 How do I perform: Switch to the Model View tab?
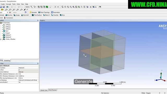[44, 90]
